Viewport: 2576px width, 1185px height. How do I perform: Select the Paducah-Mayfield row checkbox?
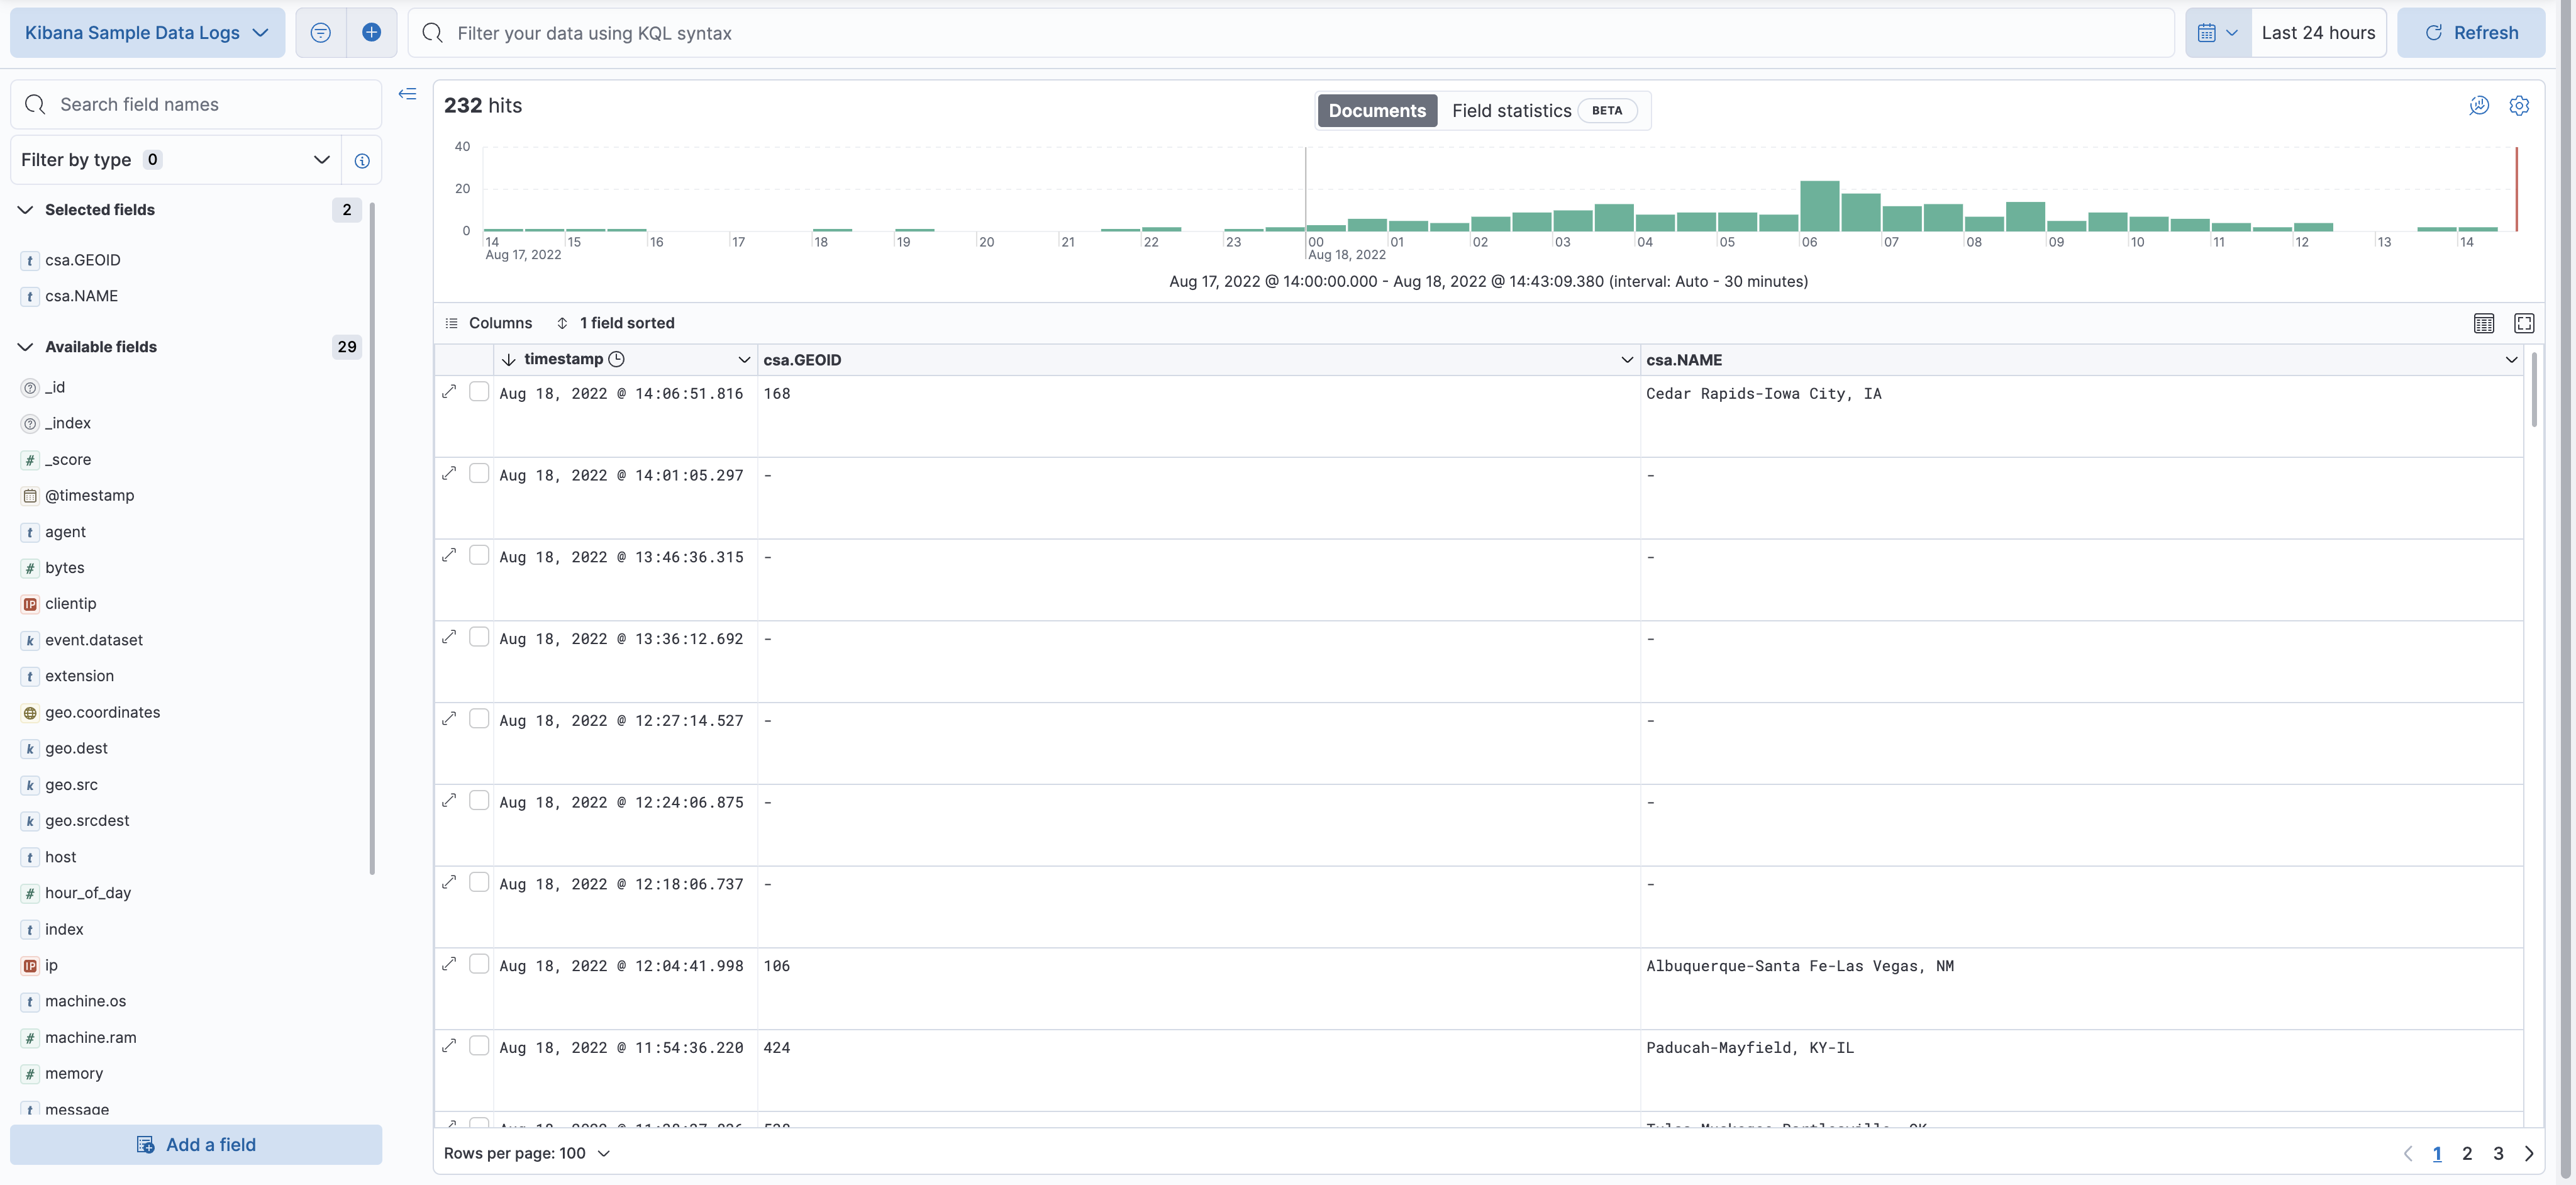coord(480,1046)
